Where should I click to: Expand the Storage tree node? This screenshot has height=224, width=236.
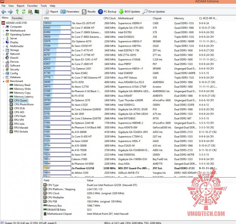[x=4, y=50]
